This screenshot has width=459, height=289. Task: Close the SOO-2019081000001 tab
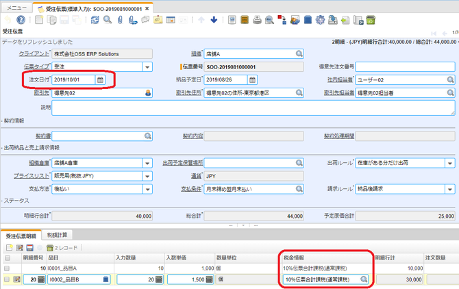(147, 9)
